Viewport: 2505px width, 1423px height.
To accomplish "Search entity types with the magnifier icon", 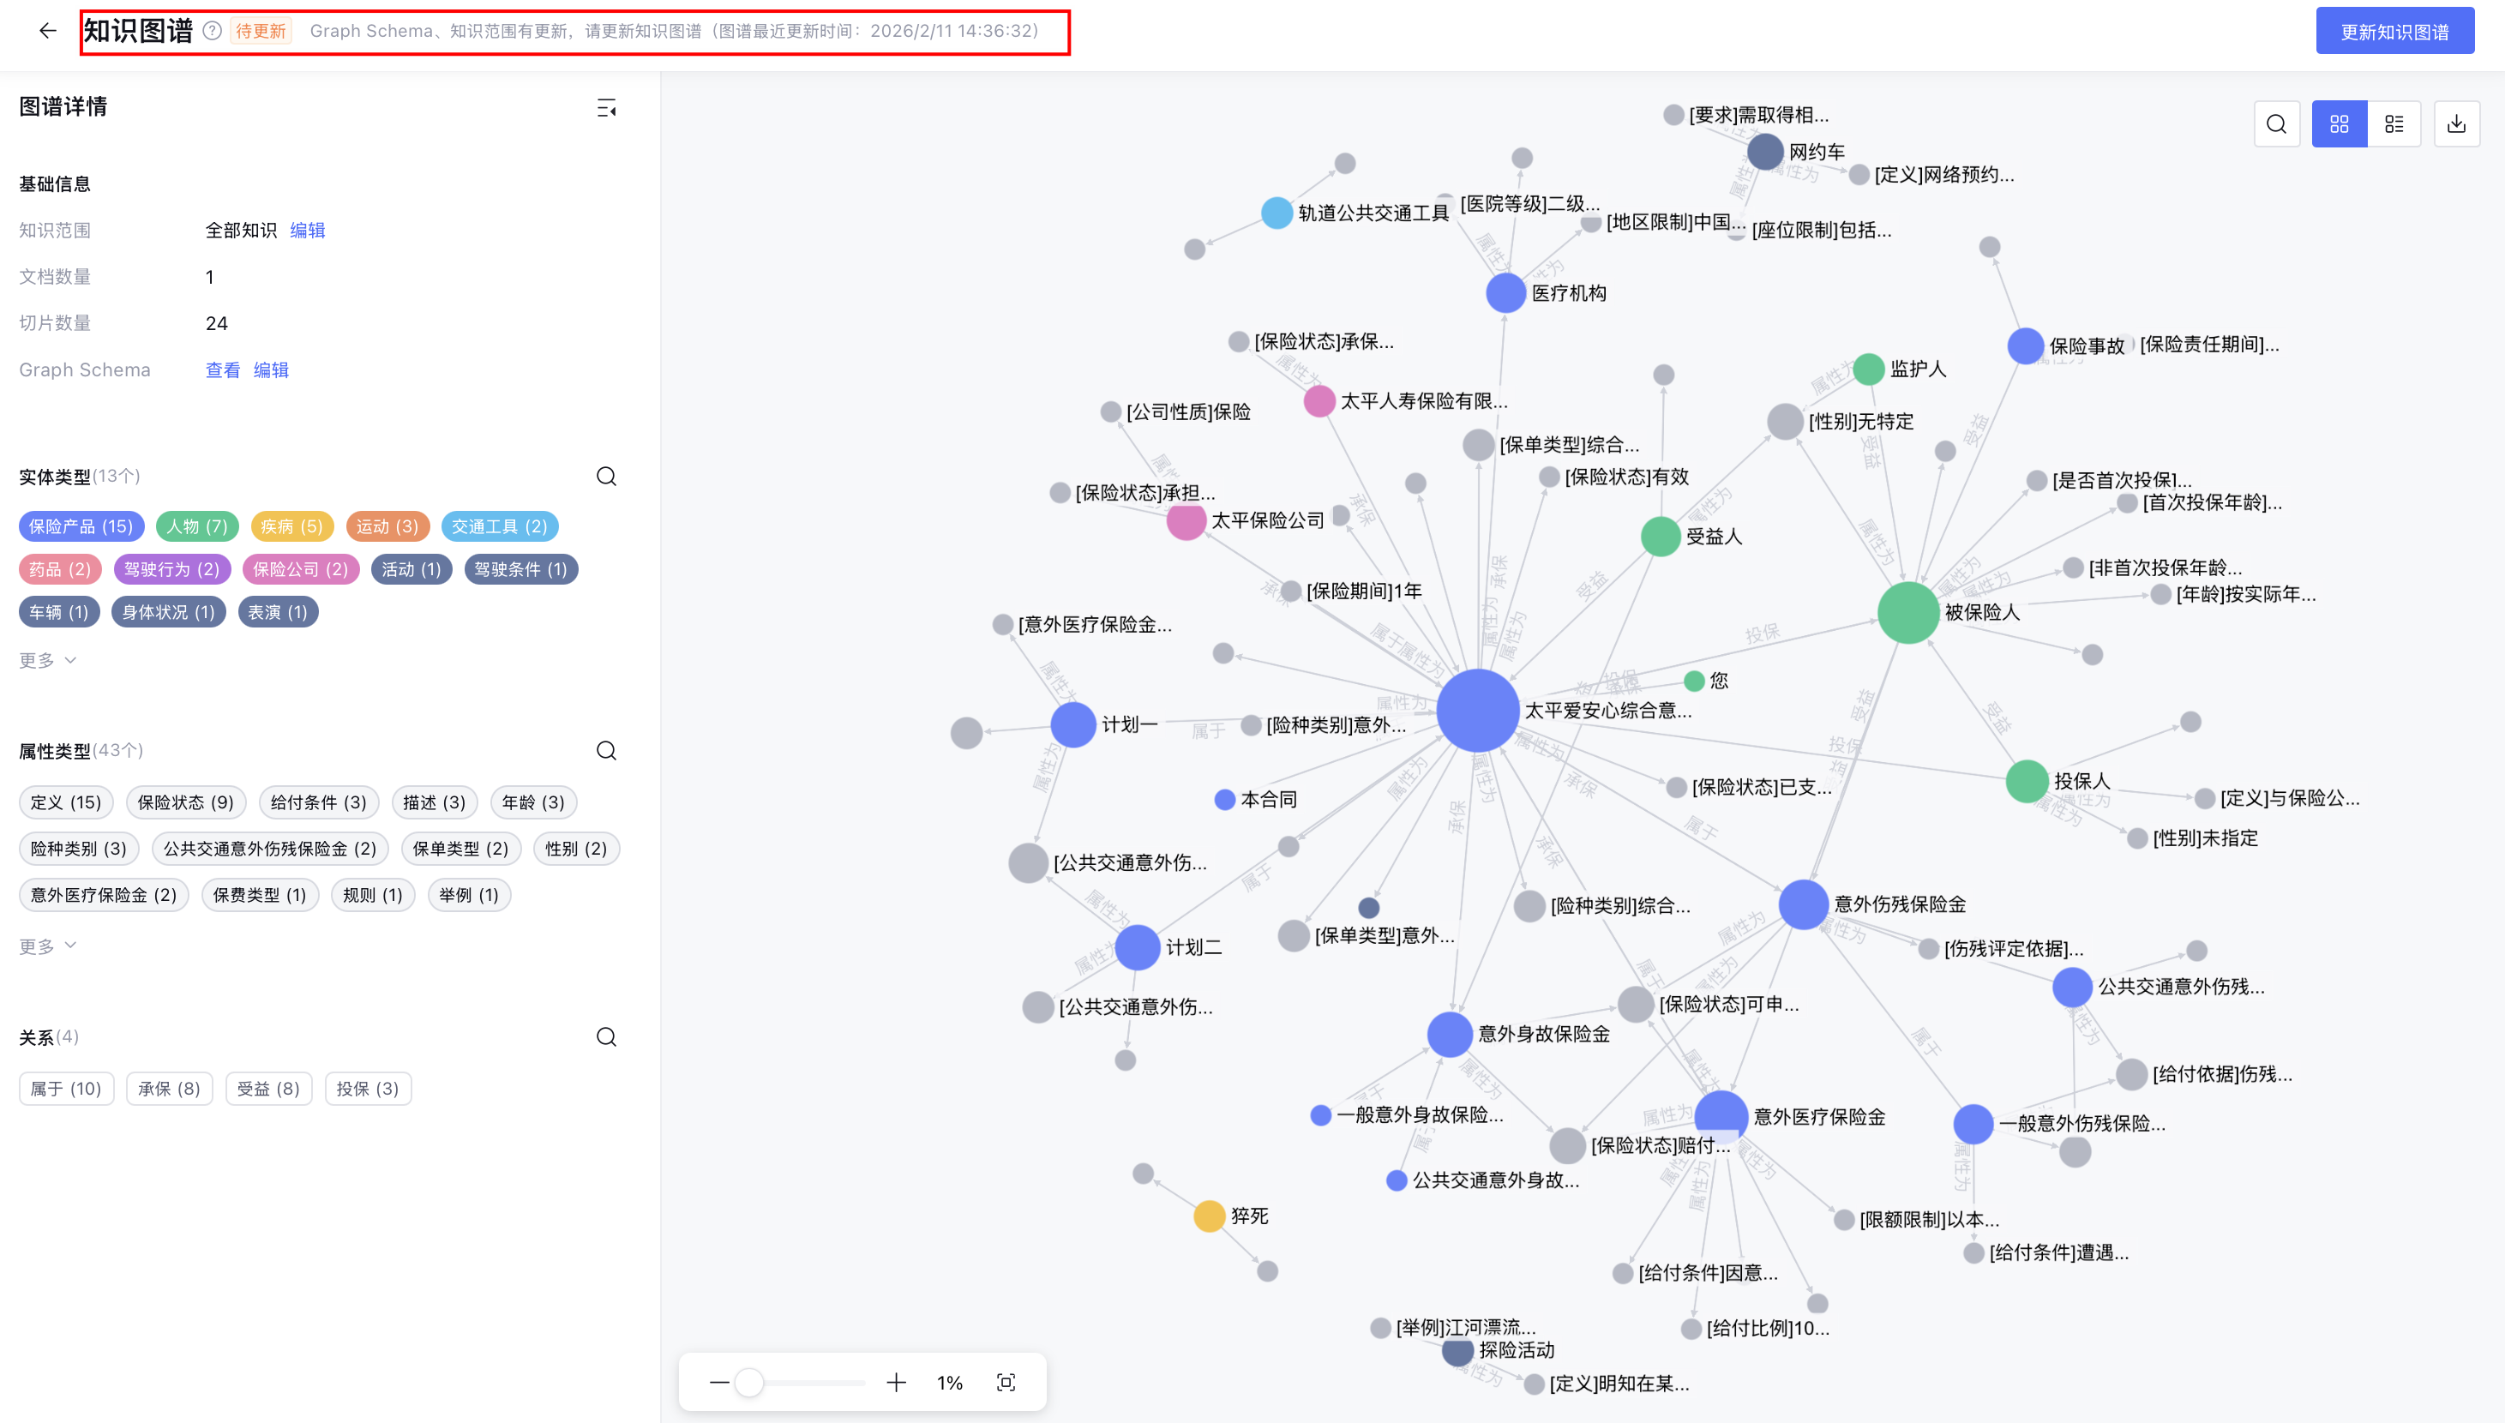I will coord(606,476).
